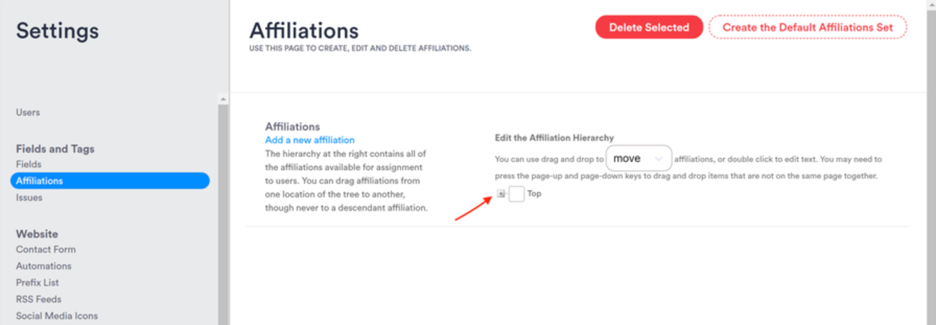Select the Top tree item label
Viewport: 936px width, 325px height.
tap(534, 193)
